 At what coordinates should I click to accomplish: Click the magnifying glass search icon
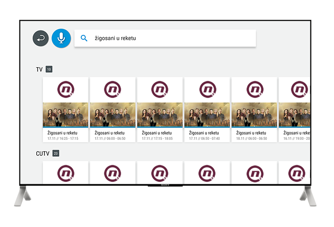coord(84,39)
